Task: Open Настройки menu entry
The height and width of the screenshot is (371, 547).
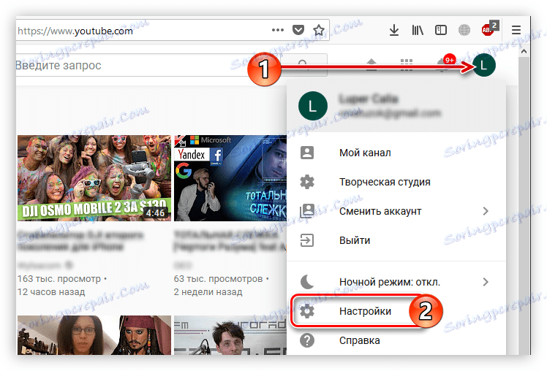Action: coord(396,311)
